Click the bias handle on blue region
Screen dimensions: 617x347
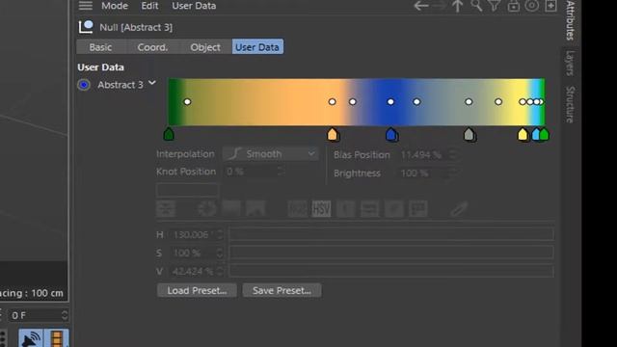point(390,102)
